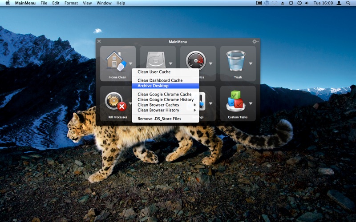Open the Wi-Fi status icon
This screenshot has height=222, width=356.
[x=275, y=3]
